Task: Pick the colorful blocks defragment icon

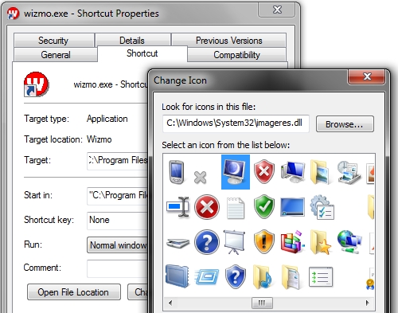Action: click(292, 241)
